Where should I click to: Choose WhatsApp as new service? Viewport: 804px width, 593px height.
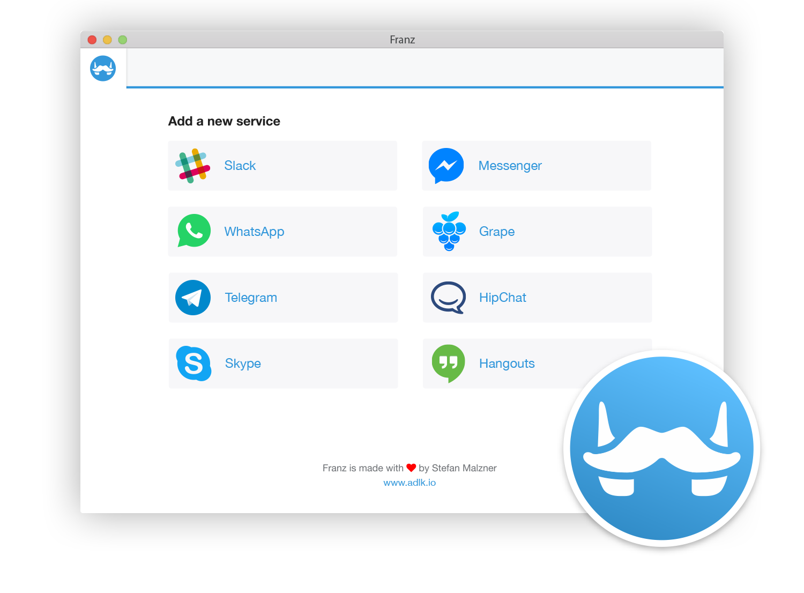[282, 232]
